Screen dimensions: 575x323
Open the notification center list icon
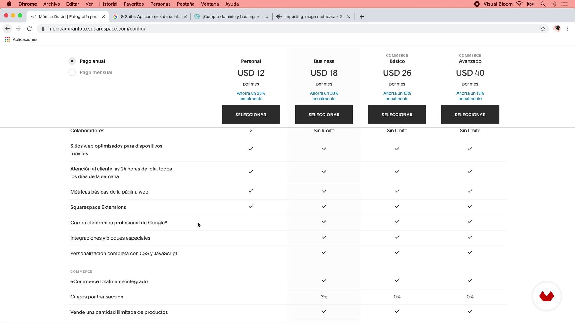click(x=564, y=4)
